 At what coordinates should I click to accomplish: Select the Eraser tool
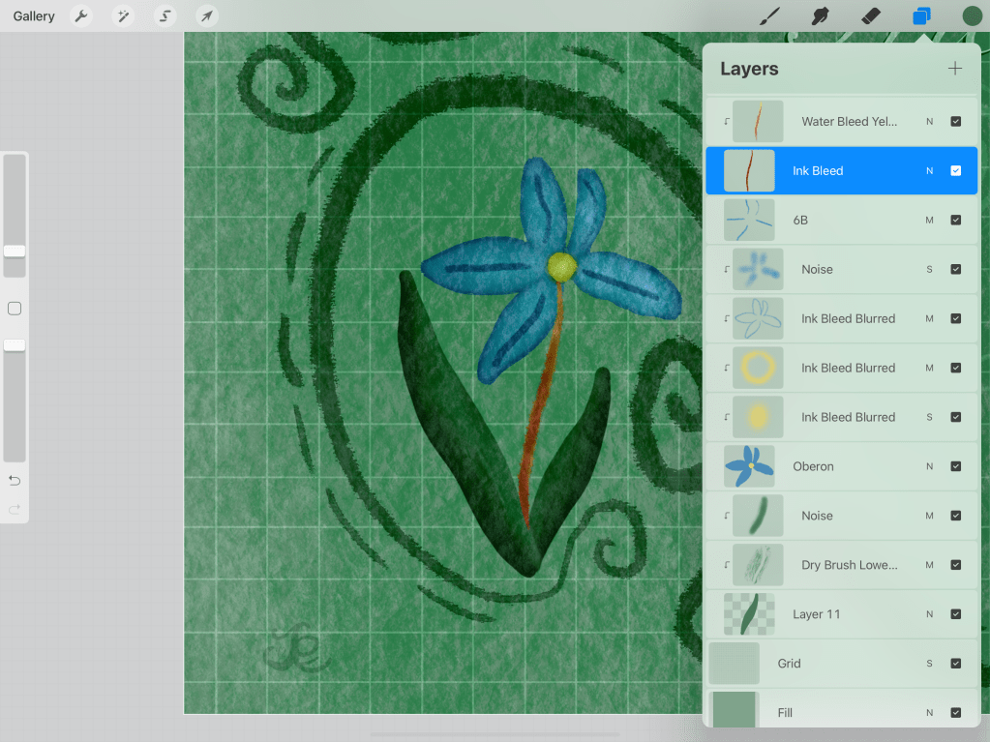click(x=871, y=16)
